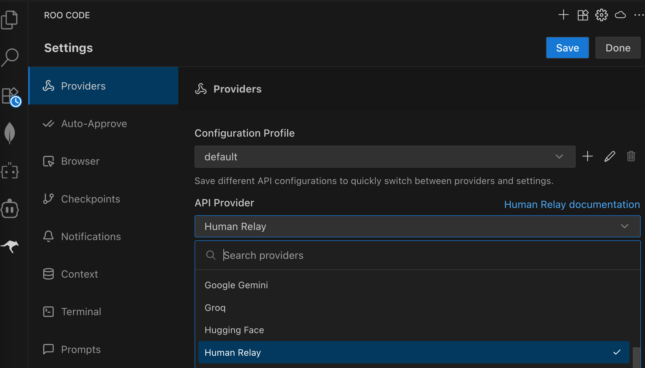Click the cloud icon in header
The image size is (645, 368).
[620, 15]
